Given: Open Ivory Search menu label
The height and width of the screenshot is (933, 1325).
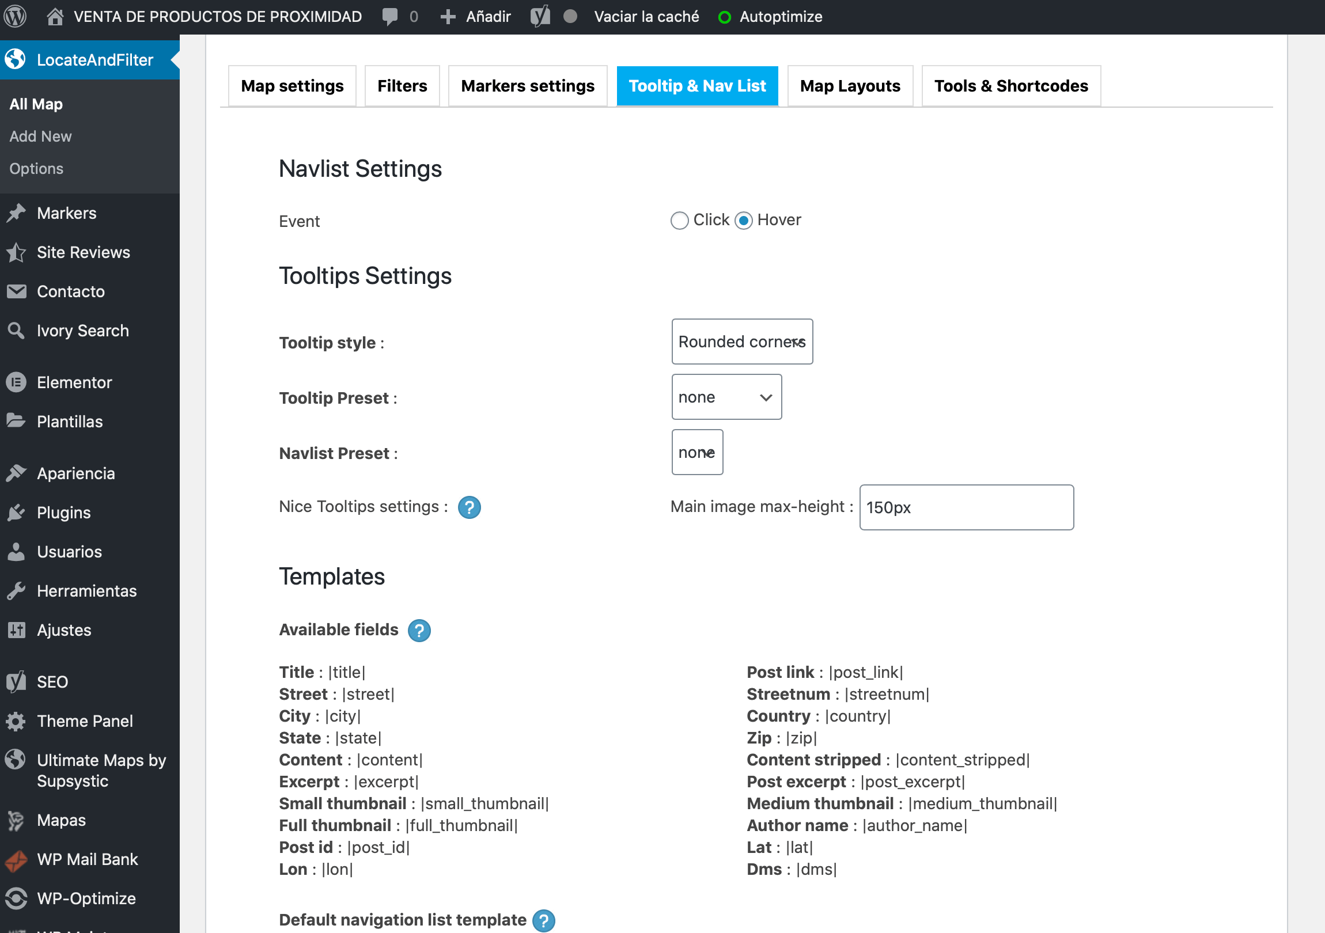Looking at the screenshot, I should click(82, 331).
